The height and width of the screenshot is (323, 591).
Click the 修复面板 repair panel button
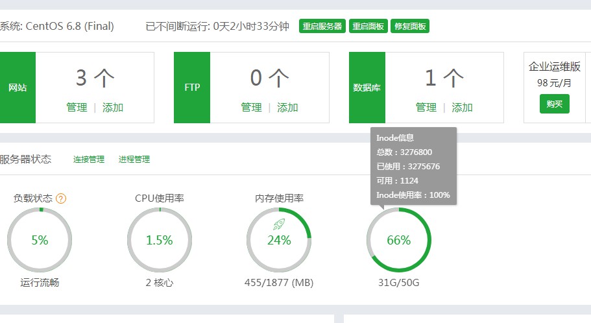point(410,27)
